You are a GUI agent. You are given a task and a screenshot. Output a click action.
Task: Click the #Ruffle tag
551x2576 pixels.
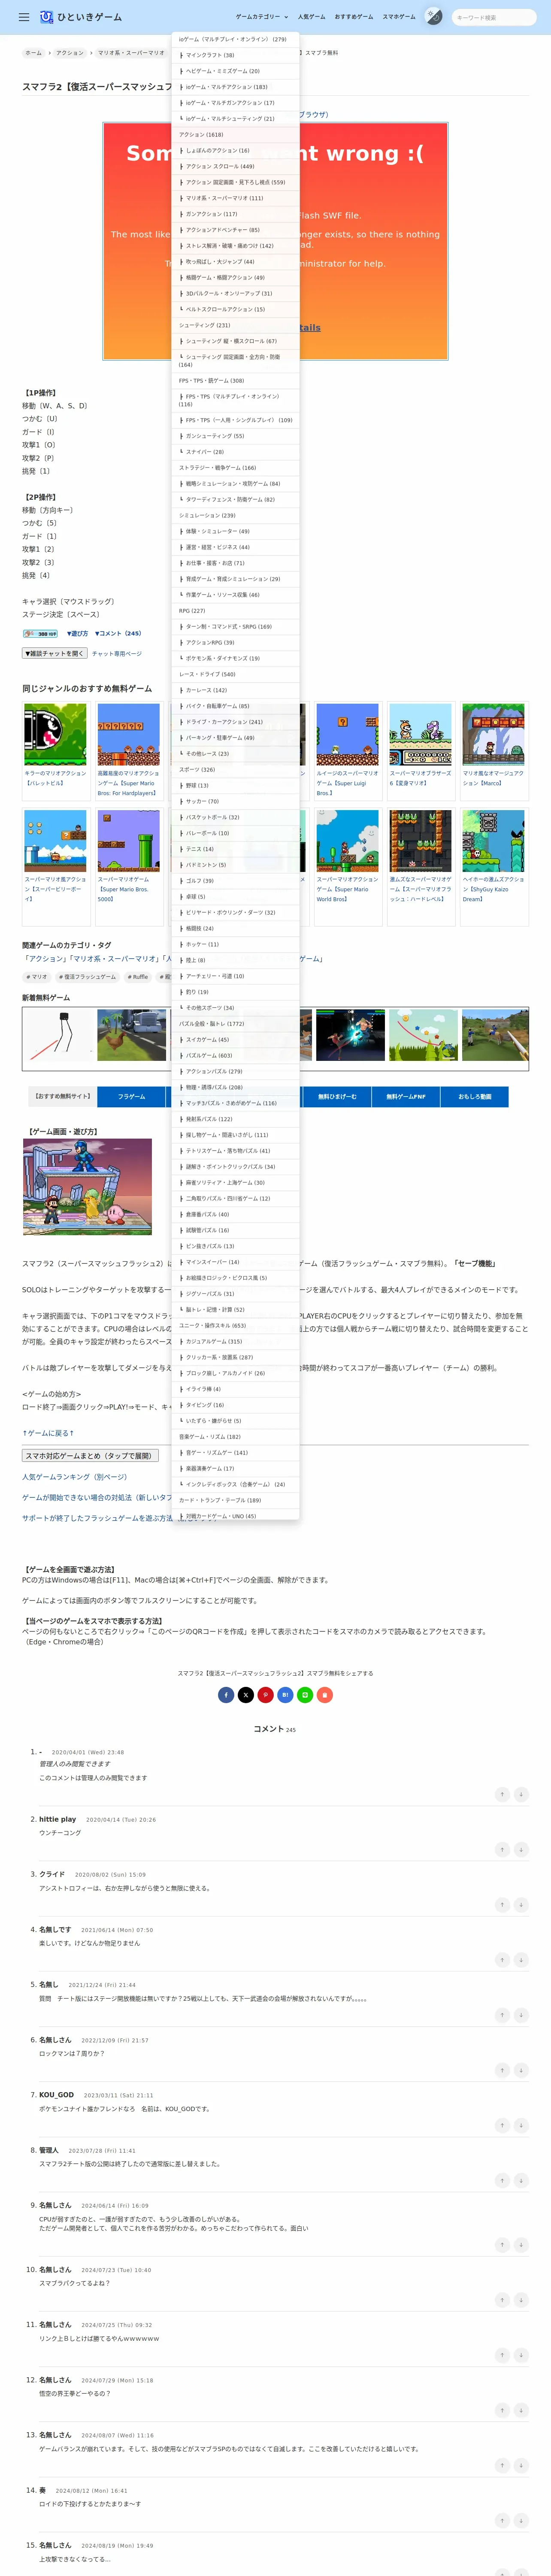pos(138,977)
